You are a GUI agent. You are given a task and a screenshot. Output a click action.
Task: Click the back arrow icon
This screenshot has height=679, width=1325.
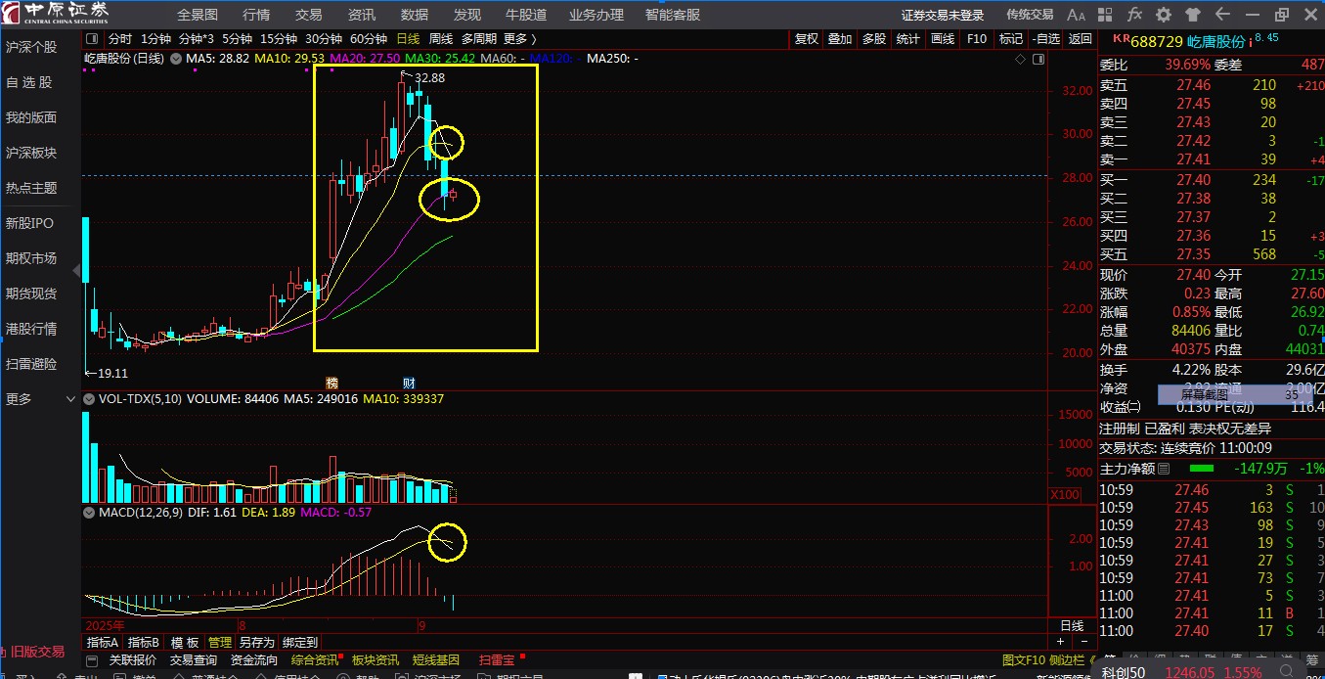(1222, 15)
